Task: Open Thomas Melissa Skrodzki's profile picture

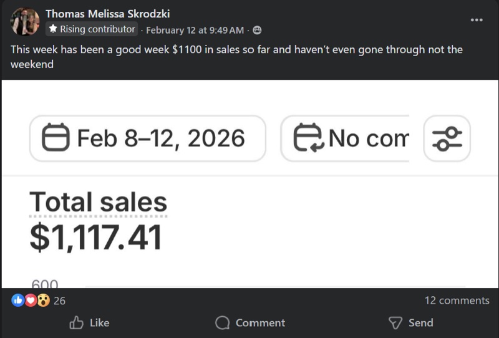Action: click(x=26, y=22)
